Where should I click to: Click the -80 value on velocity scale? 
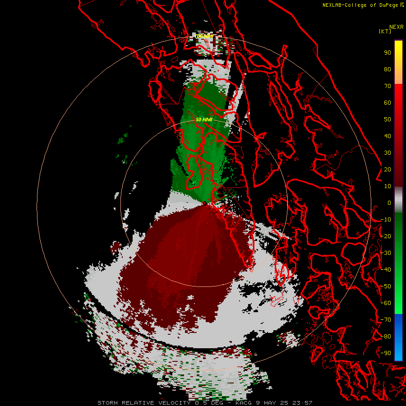386,337
